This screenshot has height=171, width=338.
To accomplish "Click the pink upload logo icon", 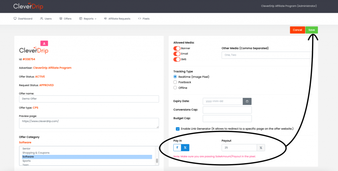I will pos(44,43).
